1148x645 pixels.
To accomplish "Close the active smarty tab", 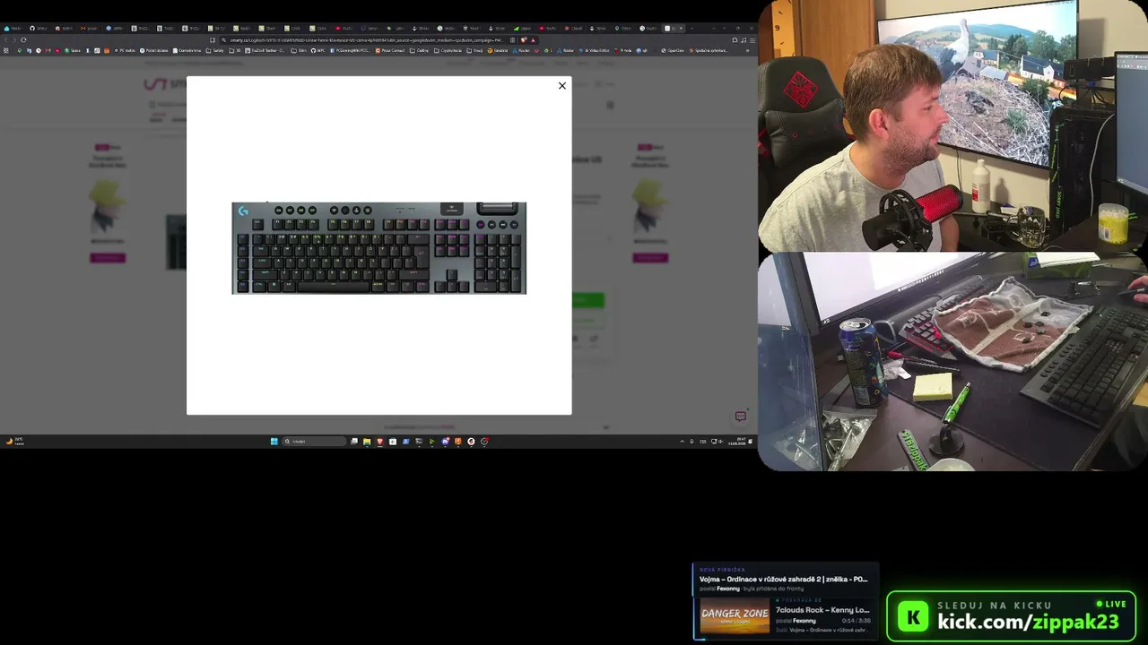I will 681,29.
